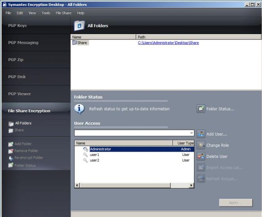The height and width of the screenshot is (217, 262).
Task: Click the Delete User icon
Action: pos(201,156)
